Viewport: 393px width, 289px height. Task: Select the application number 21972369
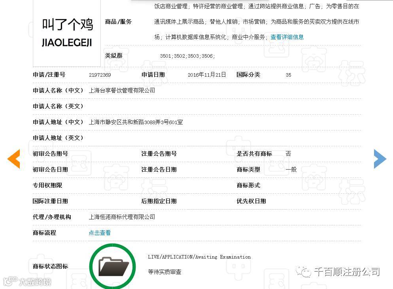tap(100, 75)
